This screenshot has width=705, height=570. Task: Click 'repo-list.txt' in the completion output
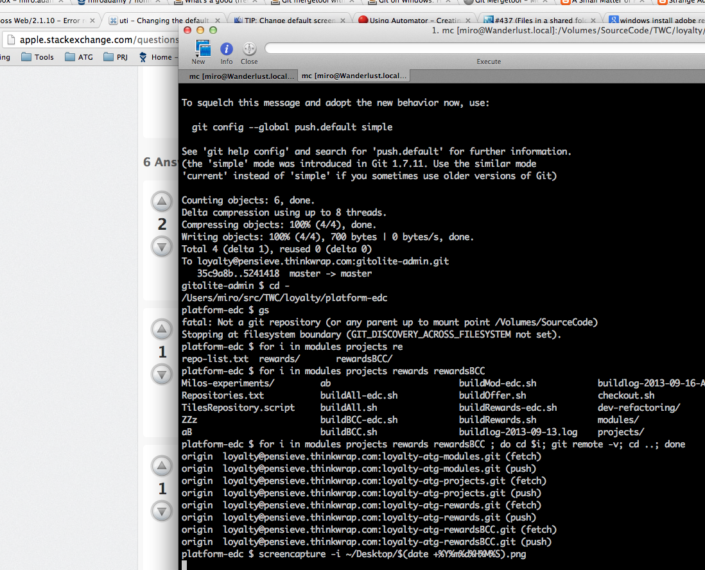pos(215,359)
